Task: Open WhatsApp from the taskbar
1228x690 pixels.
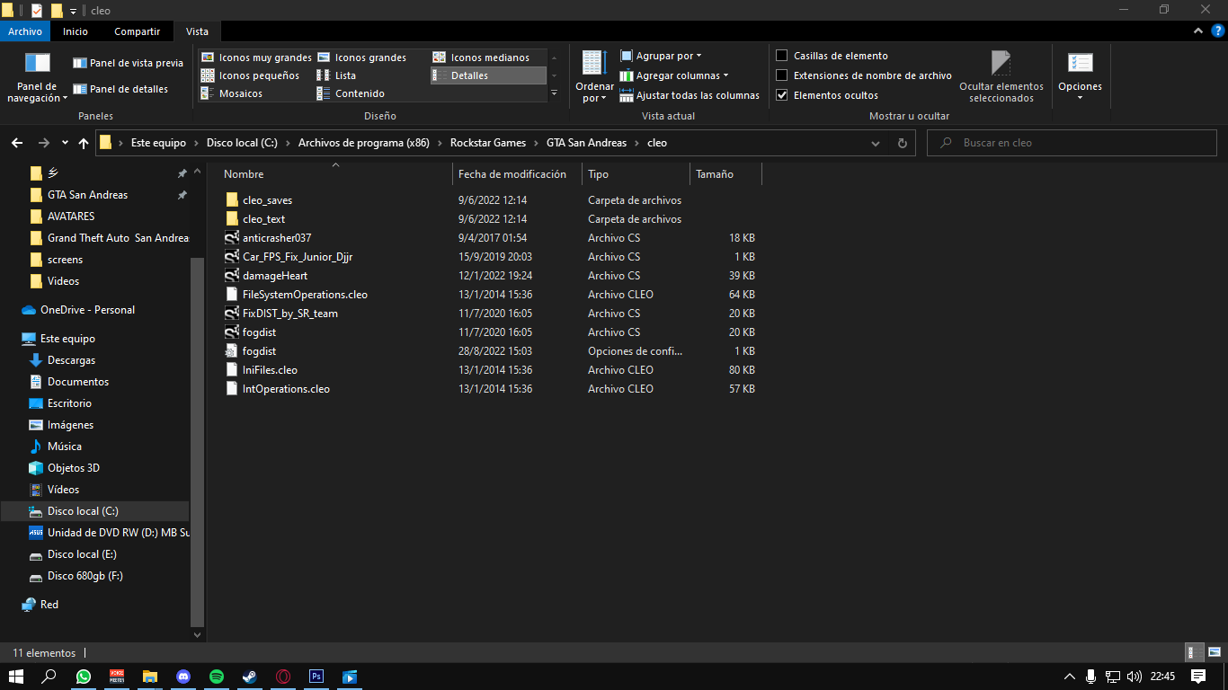Action: pyautogui.click(x=84, y=677)
